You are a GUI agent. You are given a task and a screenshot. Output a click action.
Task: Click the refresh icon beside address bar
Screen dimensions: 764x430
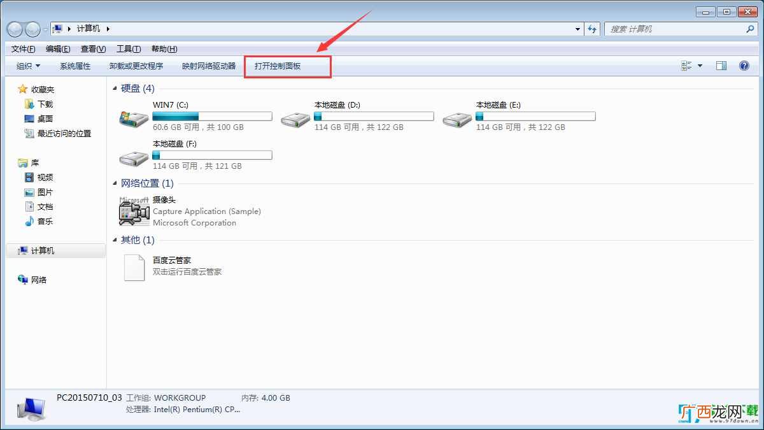point(593,29)
